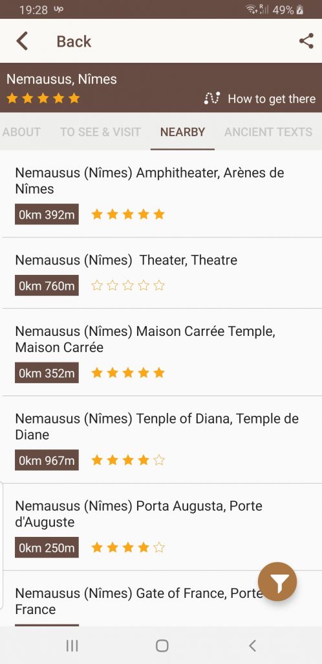Open the orange filter floating button

(277, 582)
